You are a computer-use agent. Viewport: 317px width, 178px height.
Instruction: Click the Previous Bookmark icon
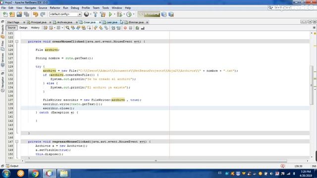(x=96, y=28)
